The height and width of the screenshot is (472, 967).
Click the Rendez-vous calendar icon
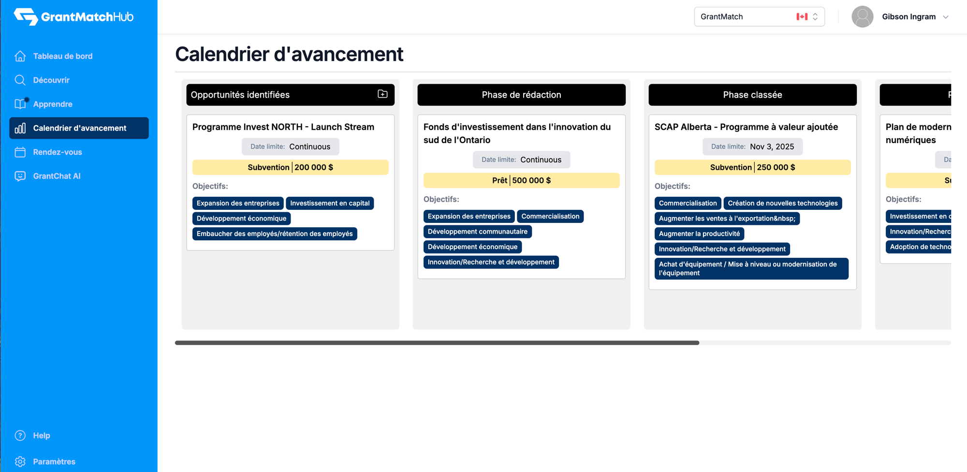point(20,152)
